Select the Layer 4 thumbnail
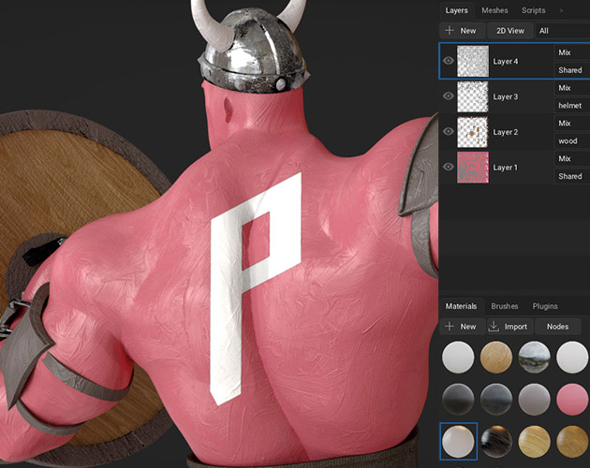The image size is (590, 468). (x=473, y=62)
